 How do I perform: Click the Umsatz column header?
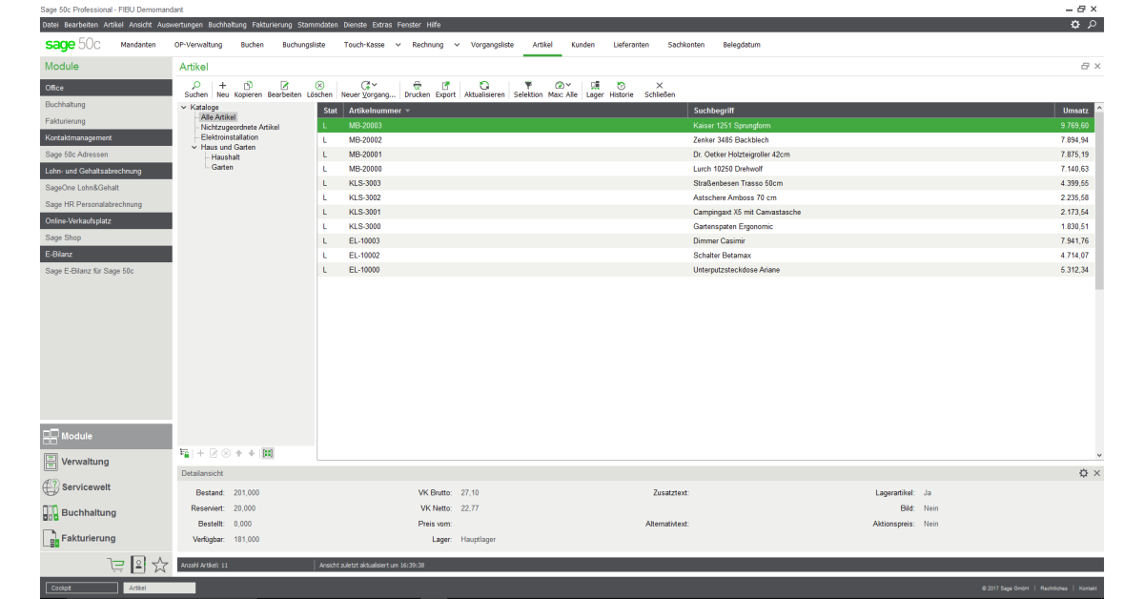point(1073,111)
